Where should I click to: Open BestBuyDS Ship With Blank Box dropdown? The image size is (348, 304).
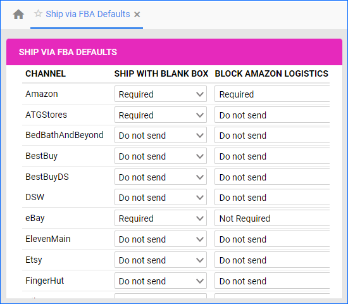pyautogui.click(x=161, y=177)
